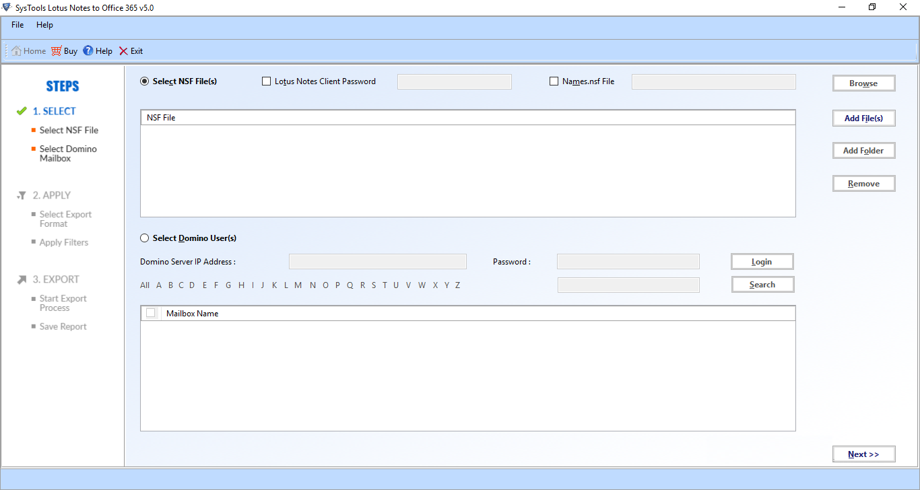Filter mailboxes by letter G
This screenshot has height=490, width=920.
(228, 285)
